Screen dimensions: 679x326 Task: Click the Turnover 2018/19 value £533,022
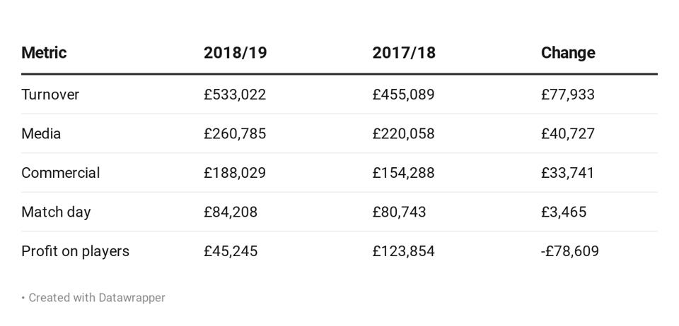point(235,95)
